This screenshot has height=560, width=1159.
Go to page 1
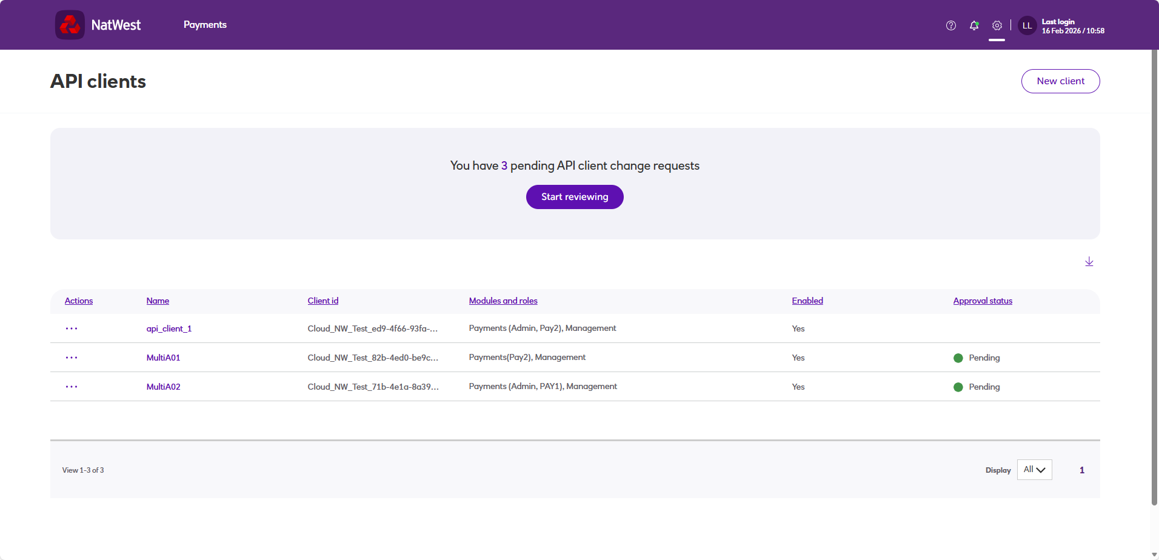[x=1082, y=470]
